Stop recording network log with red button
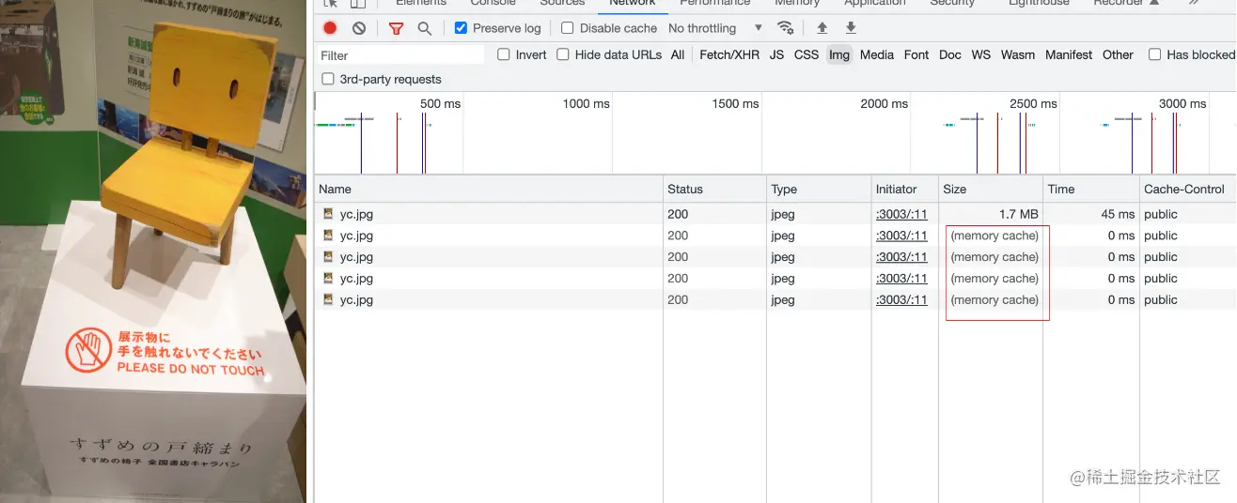1237x503 pixels. pyautogui.click(x=330, y=28)
